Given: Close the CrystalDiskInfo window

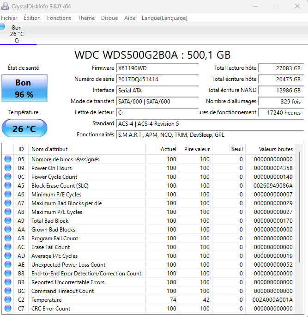Looking at the screenshot, I should [297, 6].
